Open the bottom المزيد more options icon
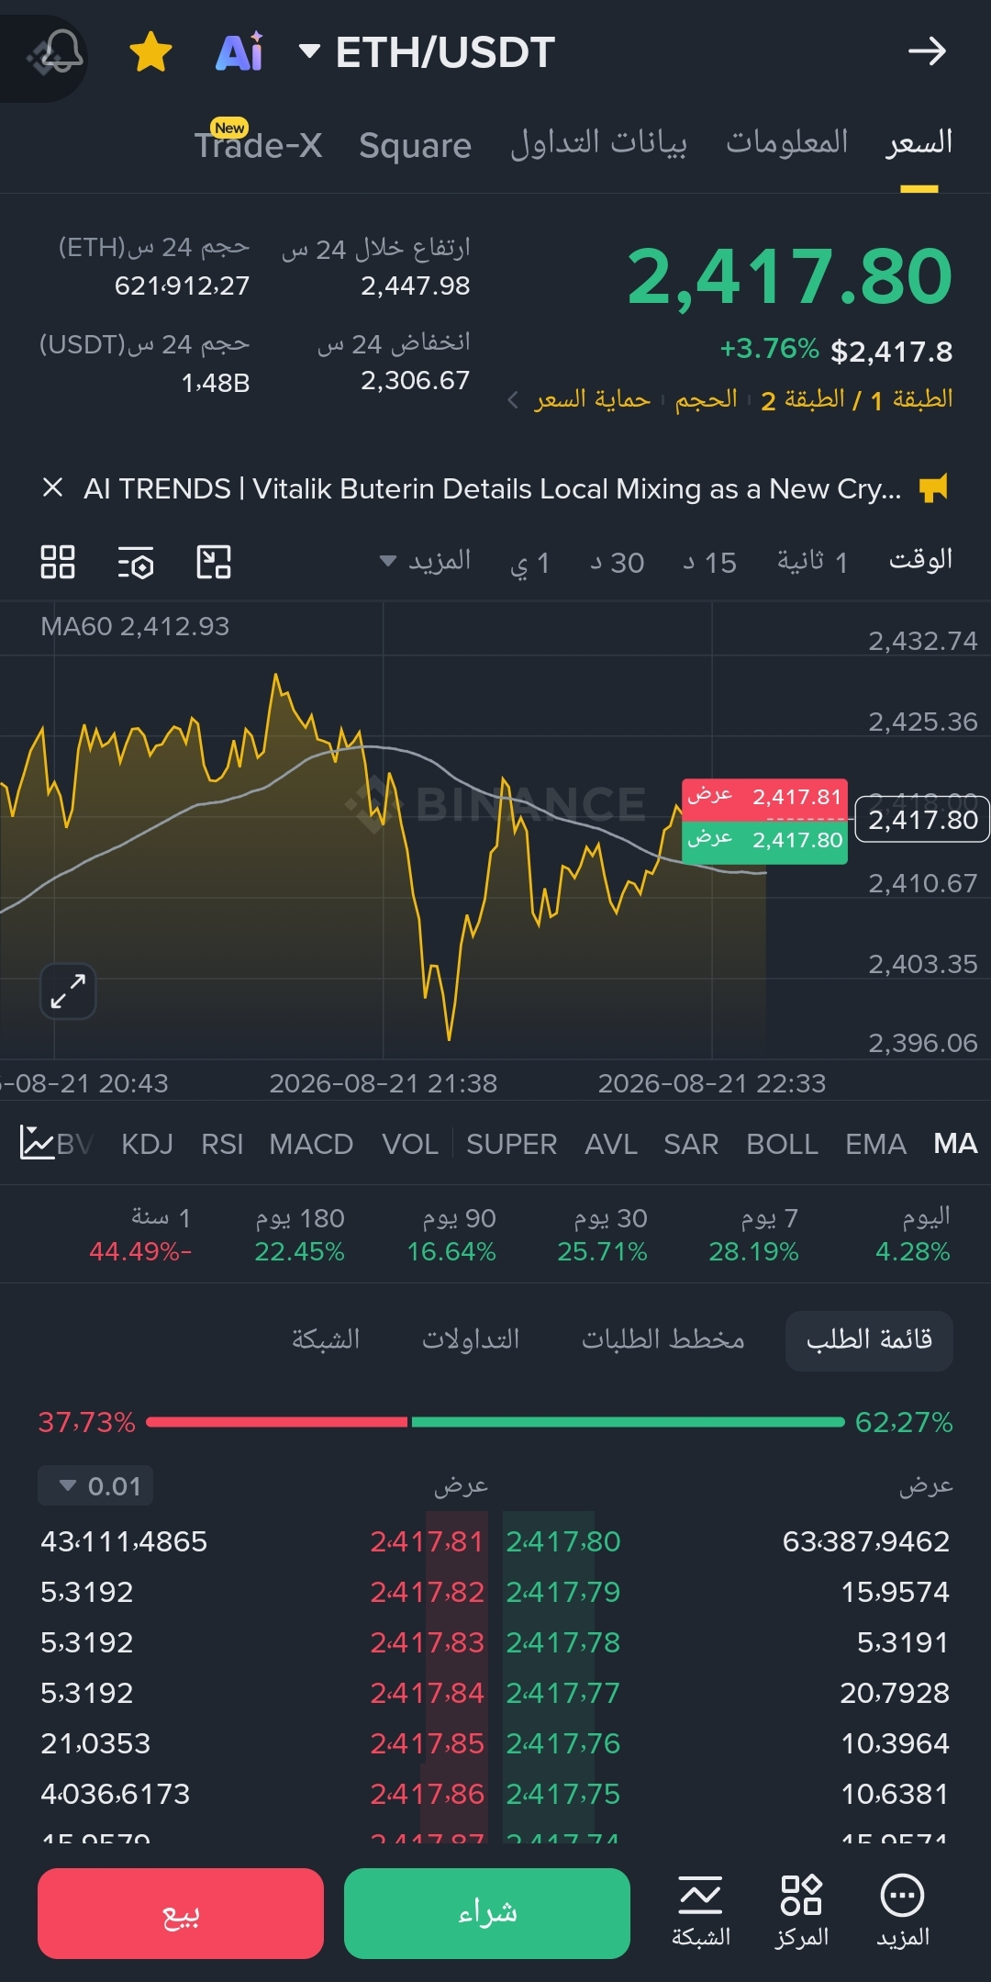Viewport: 991px width, 1982px height. pos(903,1911)
